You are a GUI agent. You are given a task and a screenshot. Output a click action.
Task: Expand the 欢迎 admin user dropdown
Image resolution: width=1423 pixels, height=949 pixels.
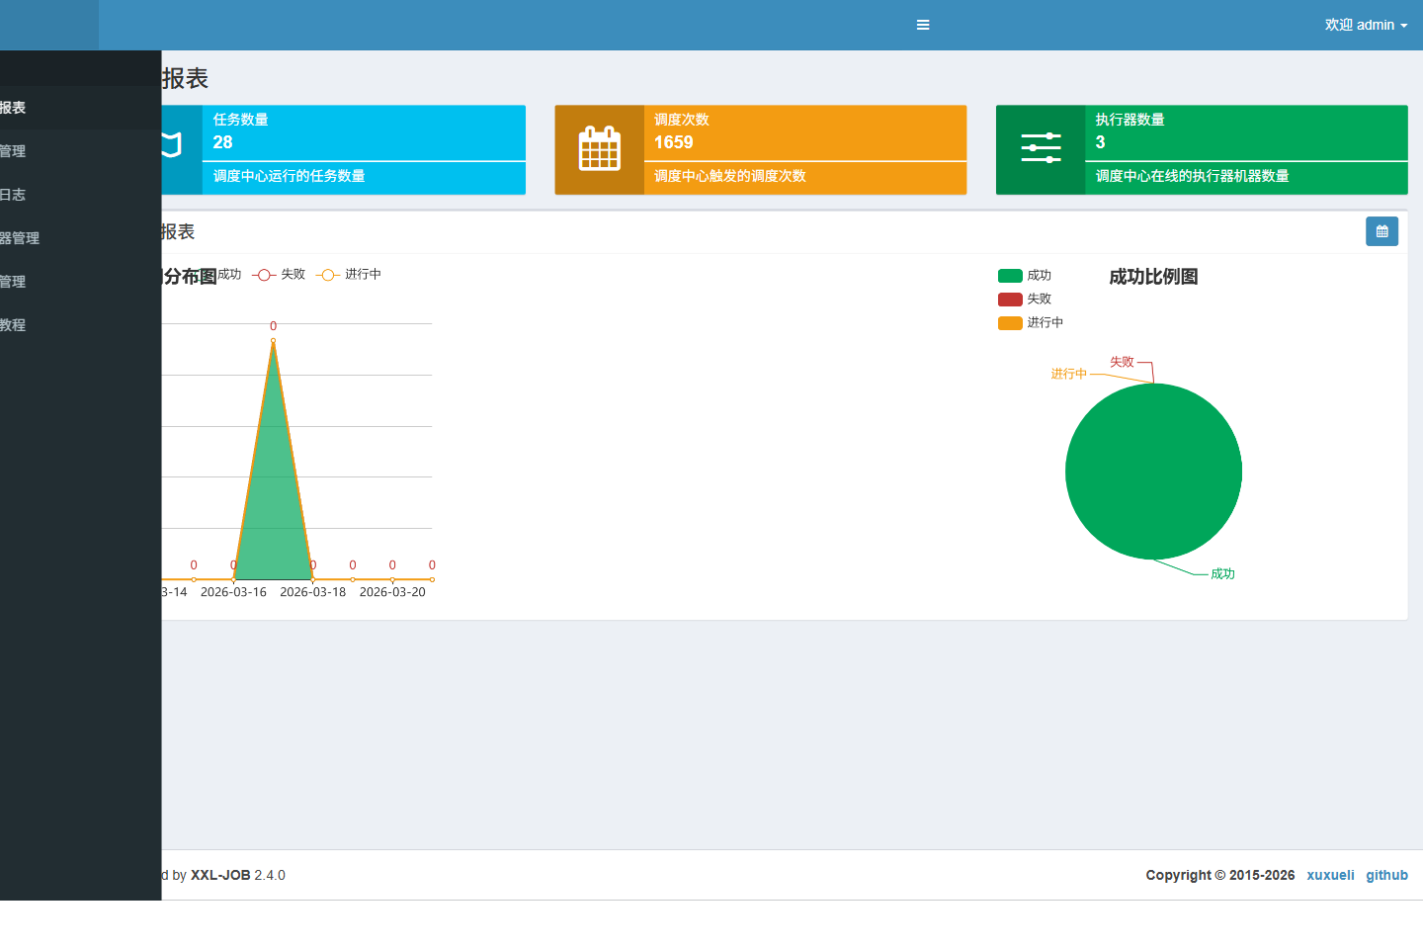click(x=1366, y=25)
